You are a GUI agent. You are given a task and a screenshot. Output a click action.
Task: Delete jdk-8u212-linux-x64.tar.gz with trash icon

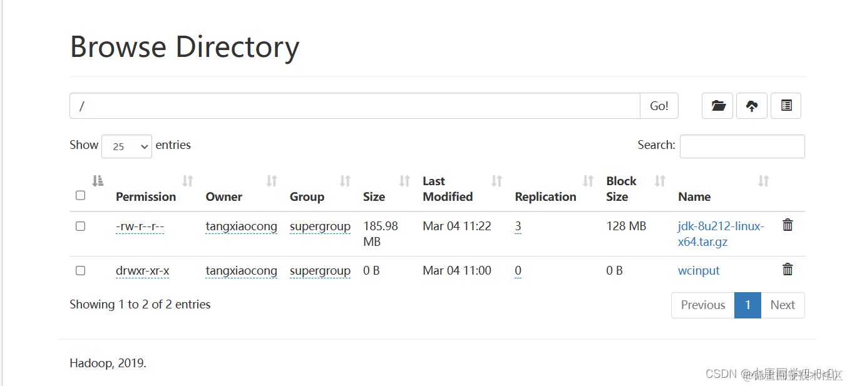[x=788, y=225]
